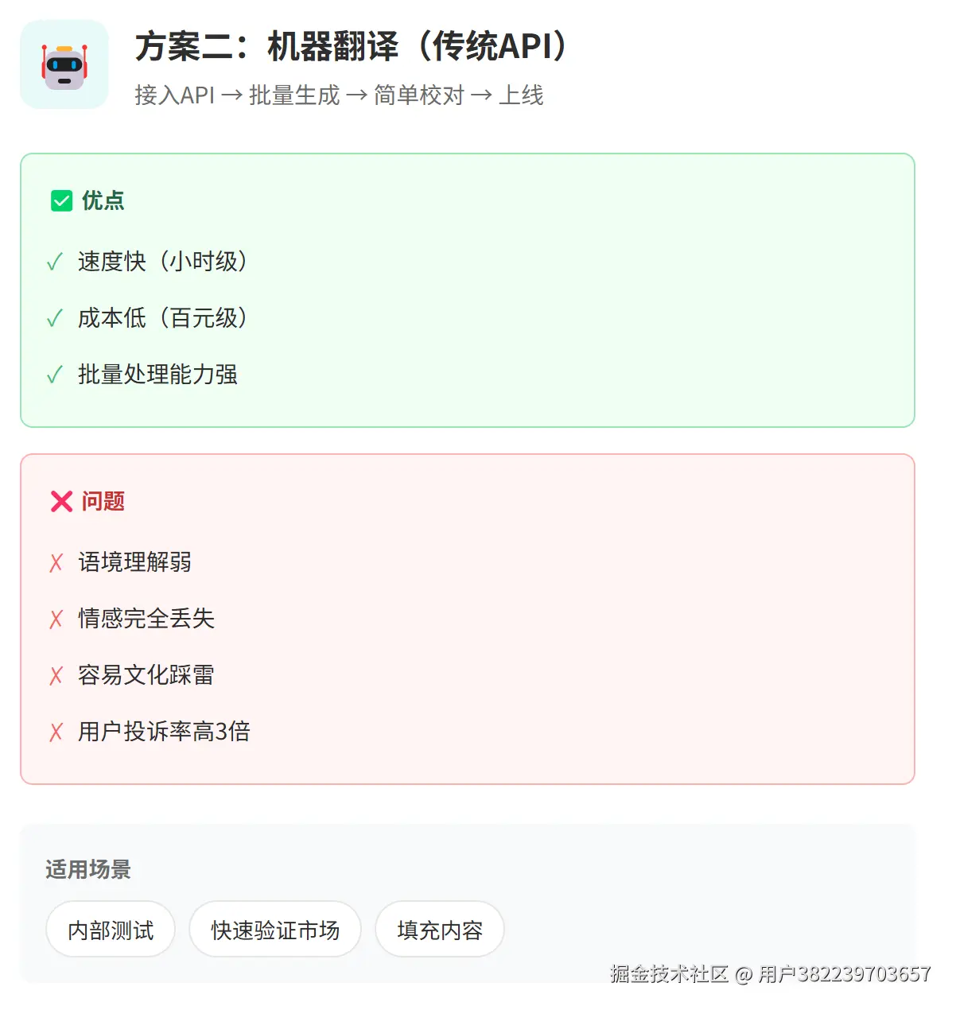Click the red X icon beside 问题
The height and width of the screenshot is (1010, 956).
(x=61, y=501)
